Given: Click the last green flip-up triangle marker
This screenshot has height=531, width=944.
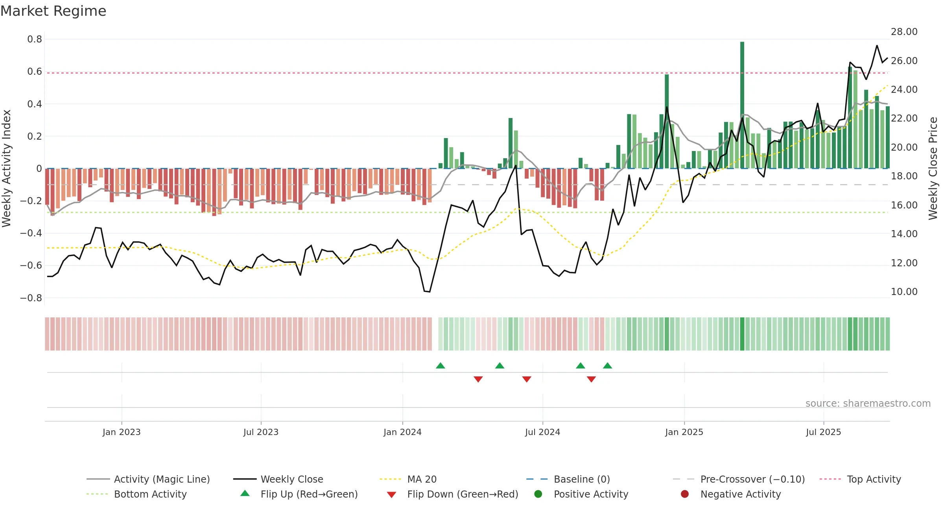Looking at the screenshot, I should [x=607, y=365].
